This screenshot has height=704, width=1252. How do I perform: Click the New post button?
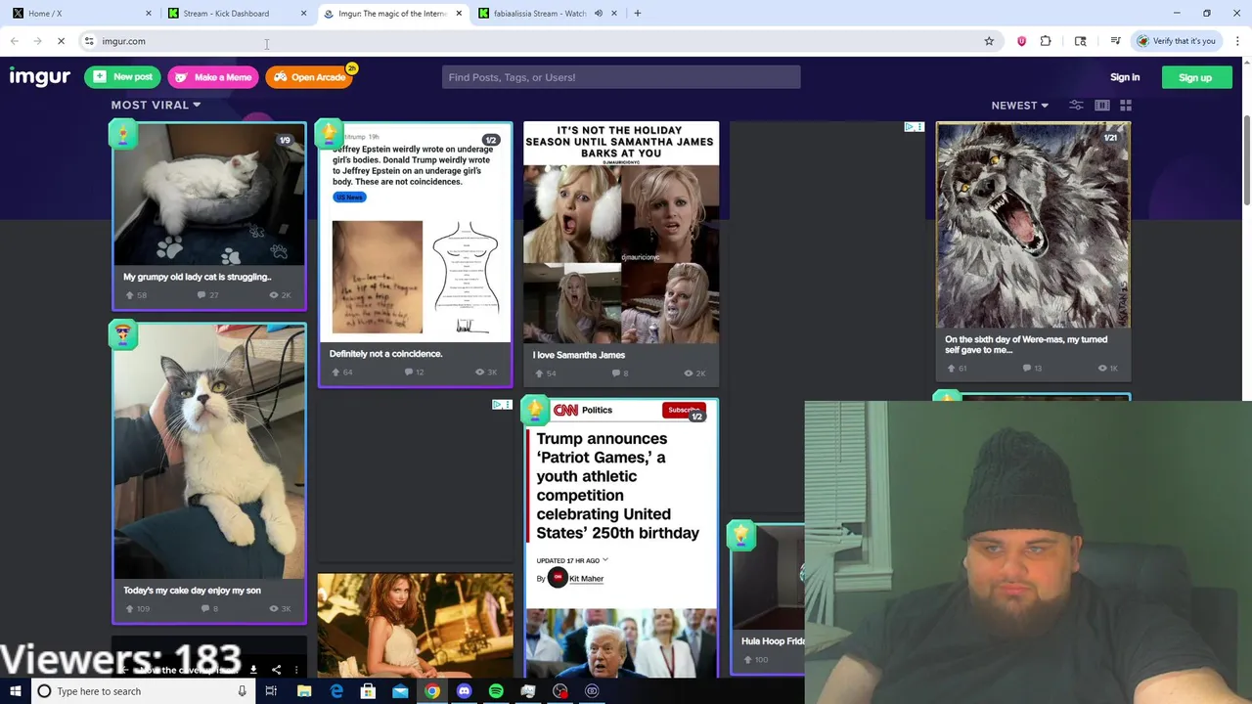coord(122,77)
